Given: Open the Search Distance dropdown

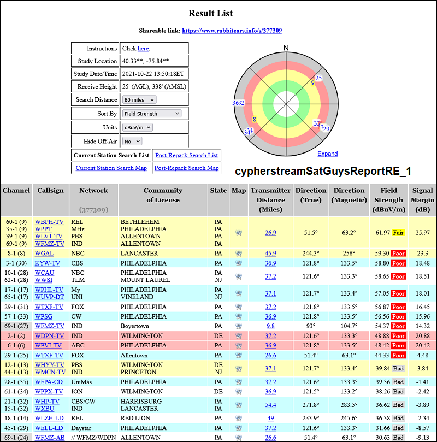Looking at the screenshot, I should coord(139,100).
